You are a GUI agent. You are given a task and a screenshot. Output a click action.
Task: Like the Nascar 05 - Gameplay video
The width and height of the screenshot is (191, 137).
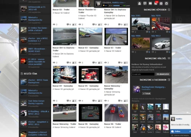[x=100, y=101]
